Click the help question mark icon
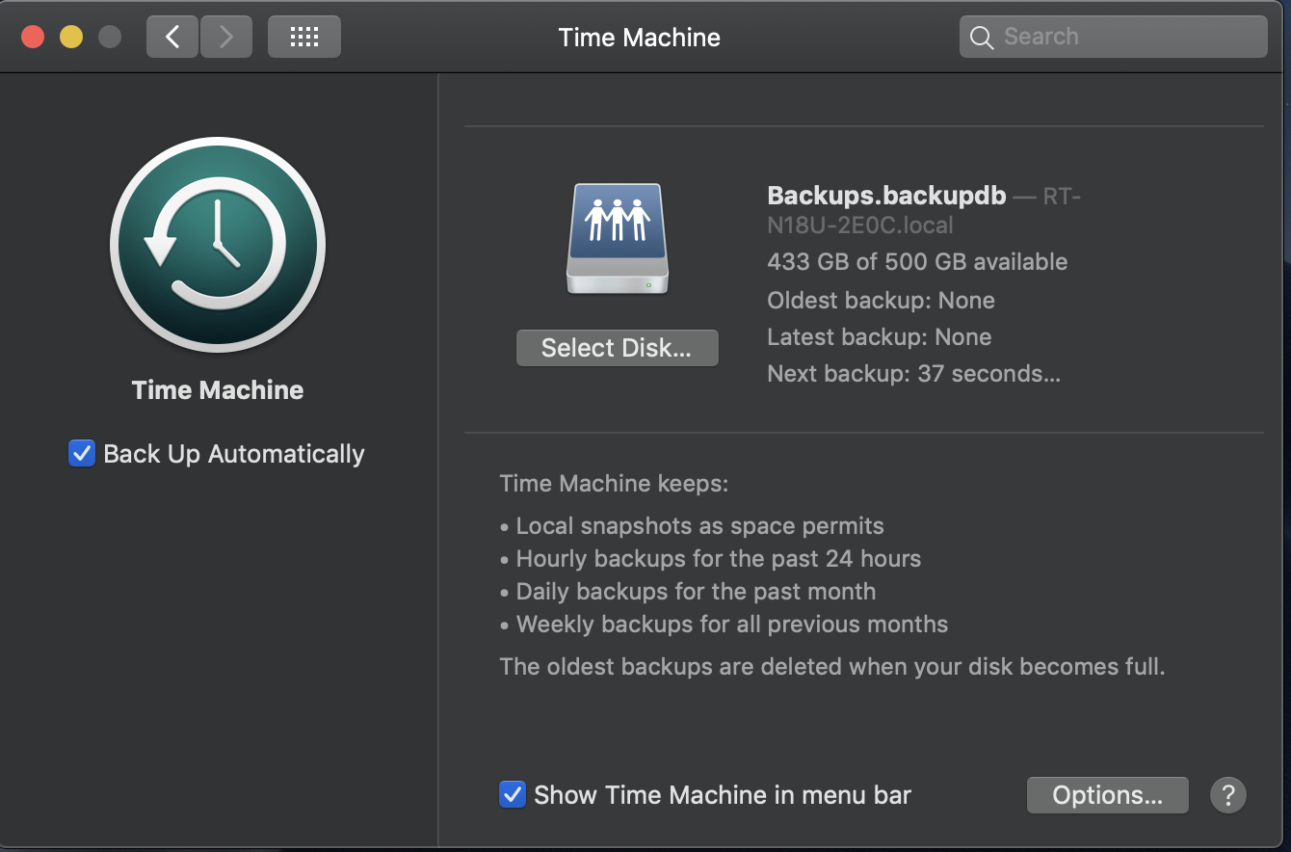Viewport: 1291px width, 852px height. 1227,795
